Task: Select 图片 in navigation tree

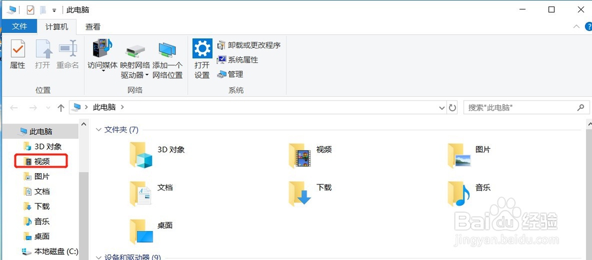Action: pyautogui.click(x=37, y=176)
